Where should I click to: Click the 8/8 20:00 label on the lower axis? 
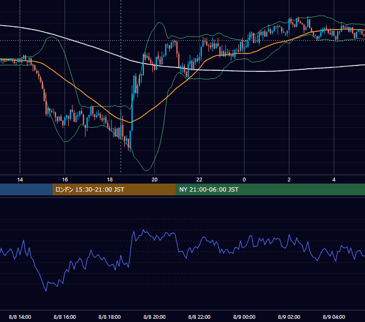pos(155,317)
